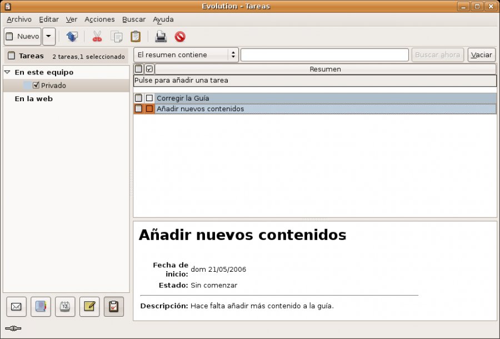Toggle the Privado task list checkbox
500x339 pixels.
tap(36, 86)
